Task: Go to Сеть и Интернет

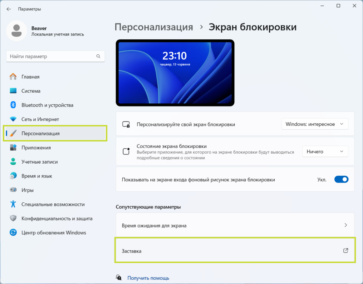Action: coord(55,119)
